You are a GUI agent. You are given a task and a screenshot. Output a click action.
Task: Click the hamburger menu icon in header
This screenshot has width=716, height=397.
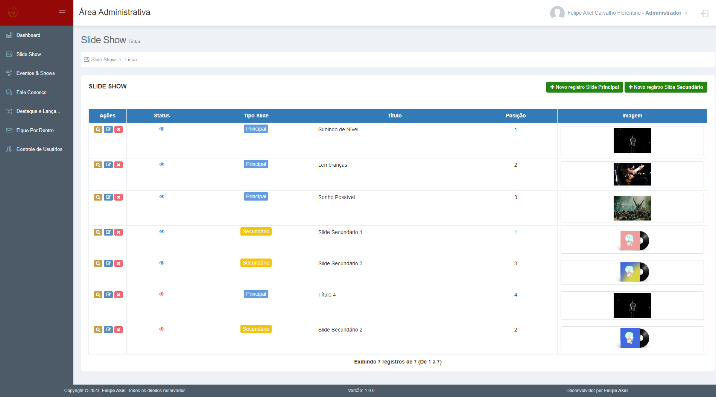click(x=62, y=13)
